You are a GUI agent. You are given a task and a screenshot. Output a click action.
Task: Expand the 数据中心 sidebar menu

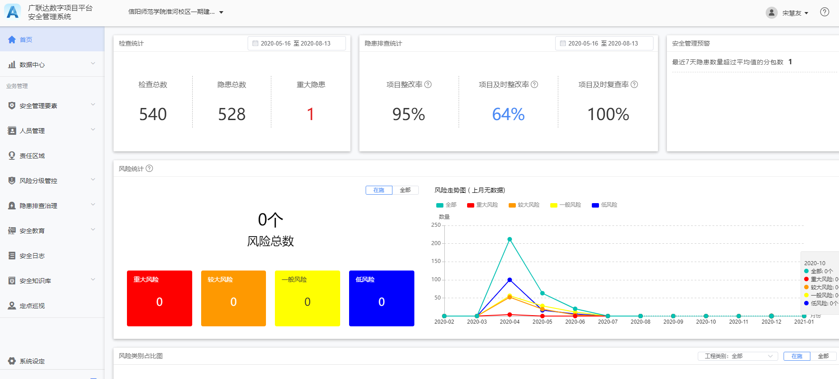[52, 65]
